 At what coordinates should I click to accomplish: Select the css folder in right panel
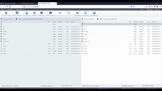[x=121, y=27]
